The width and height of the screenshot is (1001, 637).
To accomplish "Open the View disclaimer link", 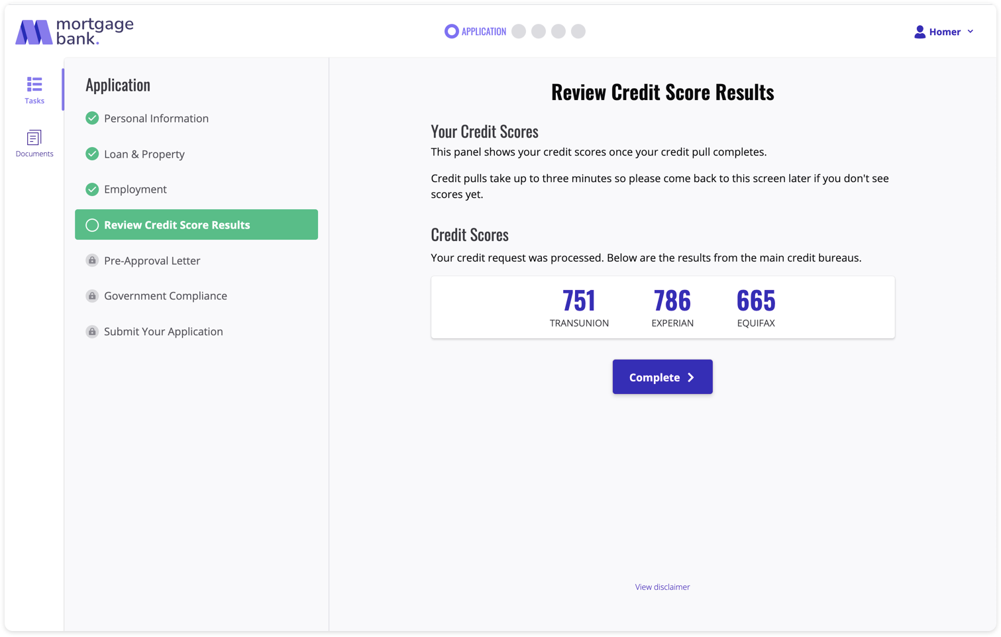I will (x=662, y=587).
